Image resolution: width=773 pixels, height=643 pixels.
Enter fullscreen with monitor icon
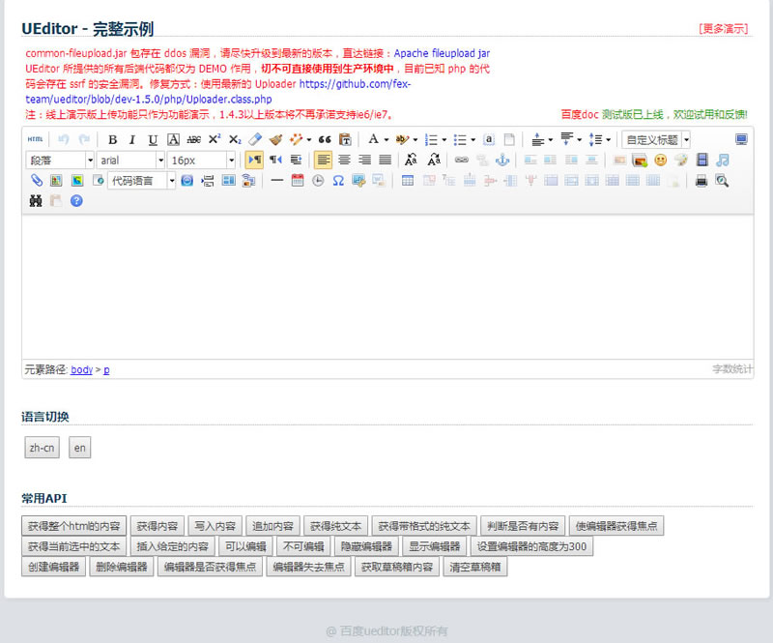pyautogui.click(x=741, y=139)
